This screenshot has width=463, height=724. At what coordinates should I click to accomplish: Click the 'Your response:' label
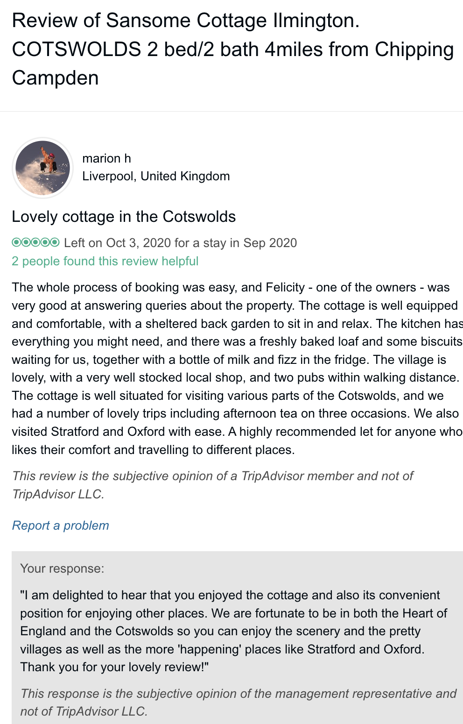pyautogui.click(x=62, y=568)
